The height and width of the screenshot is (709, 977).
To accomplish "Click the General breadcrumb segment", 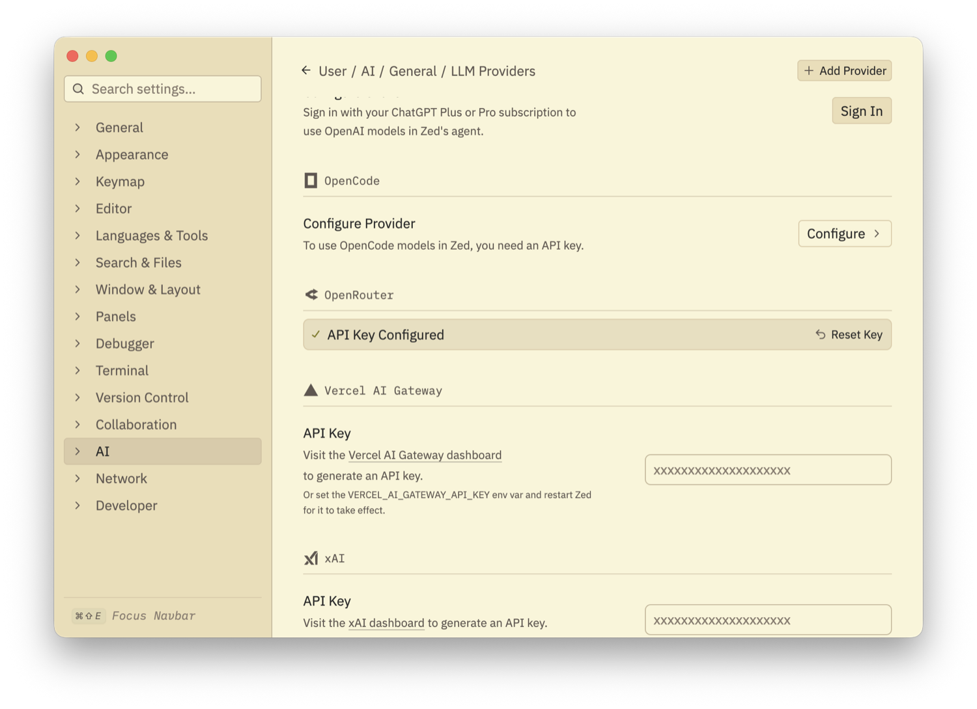I will click(x=413, y=71).
